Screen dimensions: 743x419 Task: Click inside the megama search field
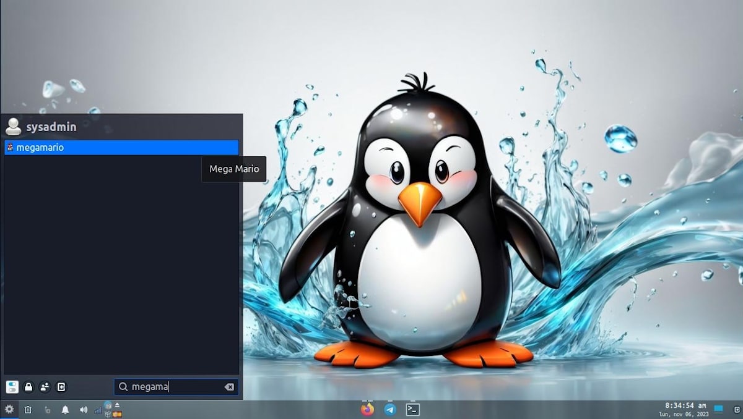click(173, 387)
